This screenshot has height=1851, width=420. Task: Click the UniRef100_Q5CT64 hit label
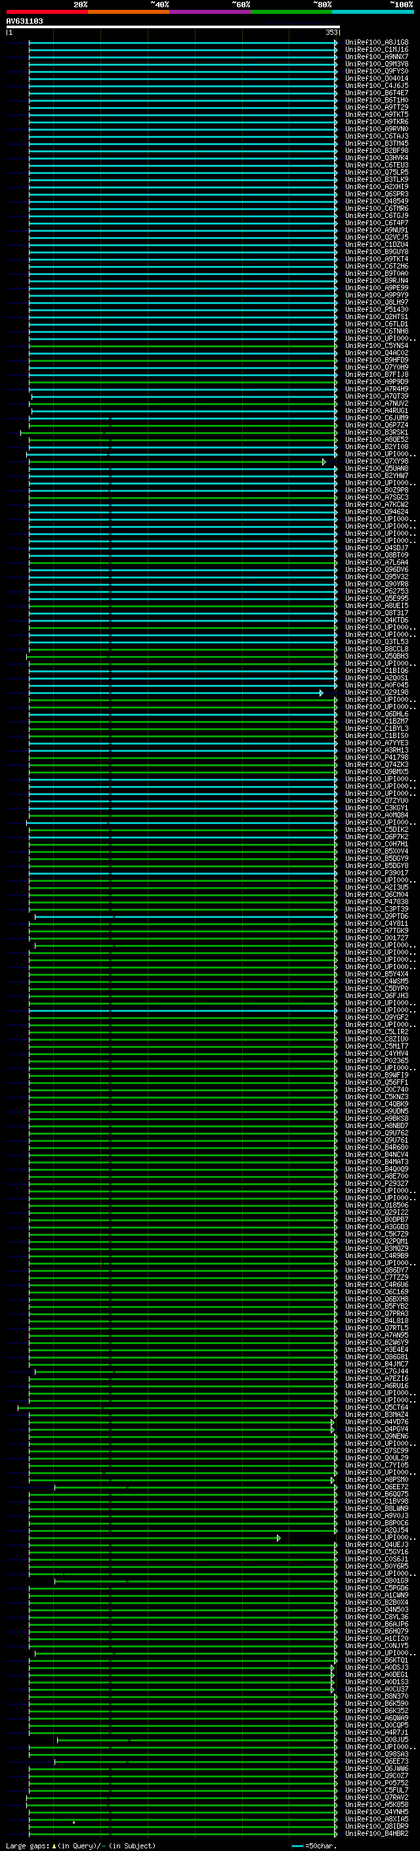pyautogui.click(x=377, y=1407)
